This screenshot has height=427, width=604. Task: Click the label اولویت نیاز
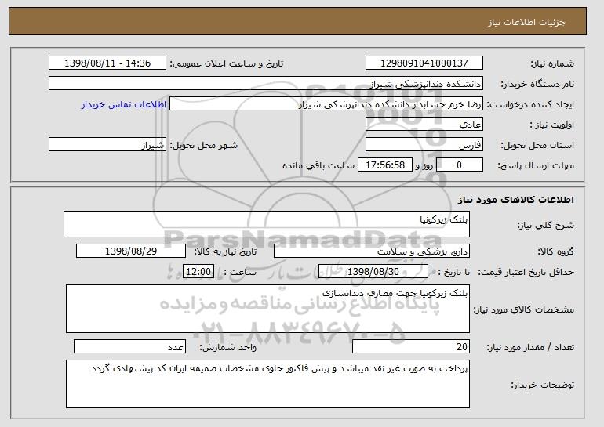pyautogui.click(x=552, y=125)
